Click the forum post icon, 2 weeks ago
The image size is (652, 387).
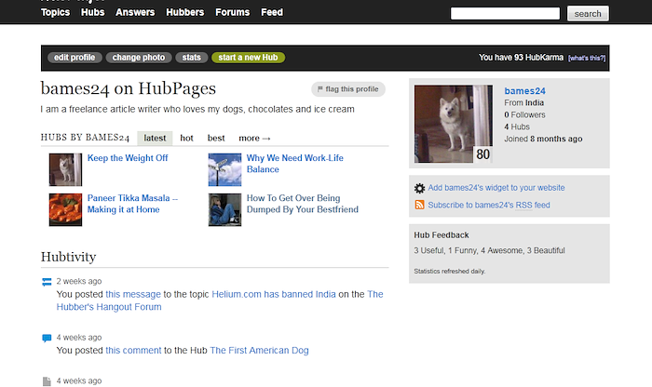47,282
